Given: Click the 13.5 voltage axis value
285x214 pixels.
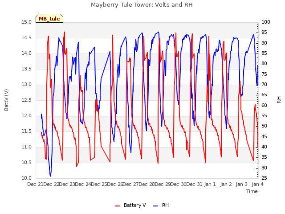Looking at the screenshot, I should (27, 69).
